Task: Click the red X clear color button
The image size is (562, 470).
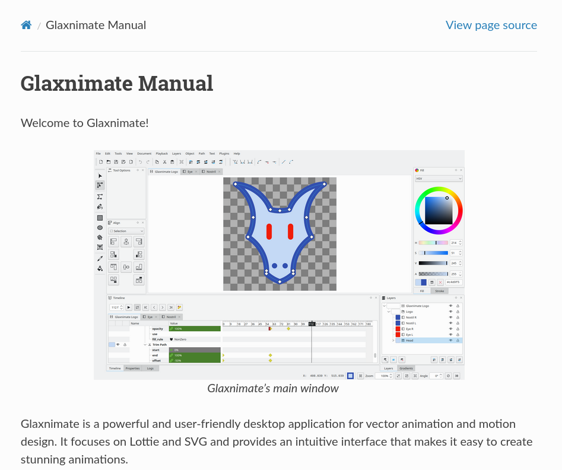Action: click(x=440, y=282)
